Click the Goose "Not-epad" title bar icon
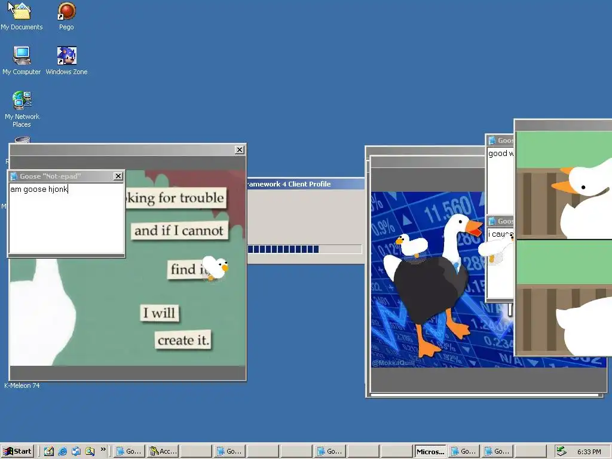Screen dimensions: 612x459 pyautogui.click(x=14, y=176)
